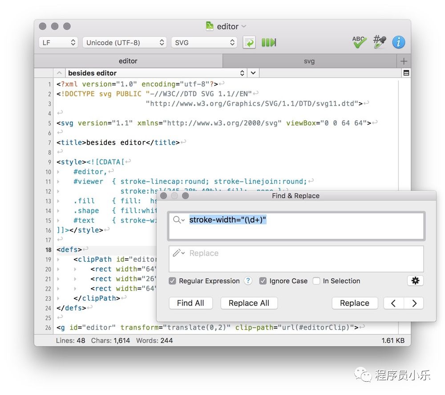Image resolution: width=445 pixels, height=395 pixels.
Task: Go to next outline item arrow
Action: (x=253, y=73)
